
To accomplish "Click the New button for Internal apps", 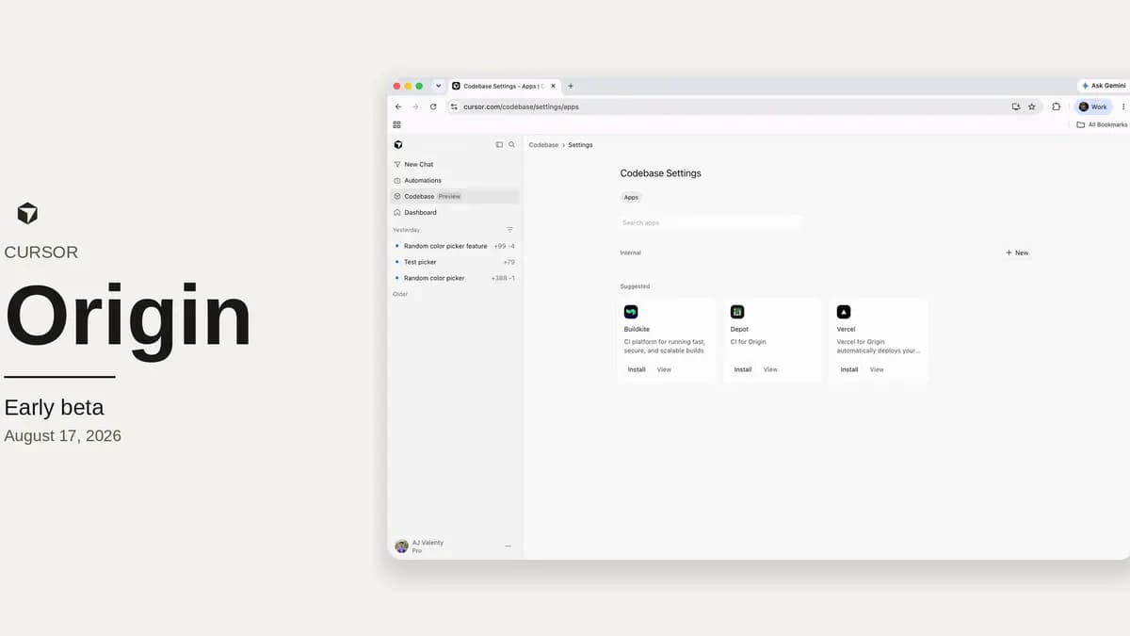I will [x=1017, y=253].
